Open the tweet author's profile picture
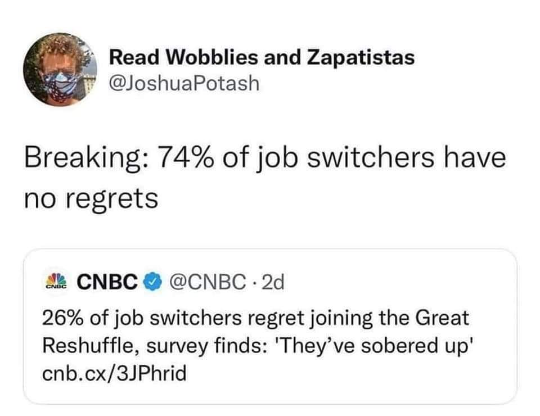Image resolution: width=540 pixels, height=416 pixels. click(x=60, y=70)
